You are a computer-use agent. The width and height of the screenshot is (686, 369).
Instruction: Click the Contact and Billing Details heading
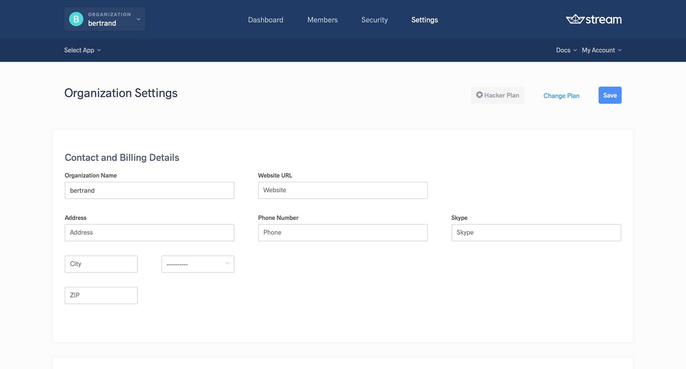coord(122,157)
